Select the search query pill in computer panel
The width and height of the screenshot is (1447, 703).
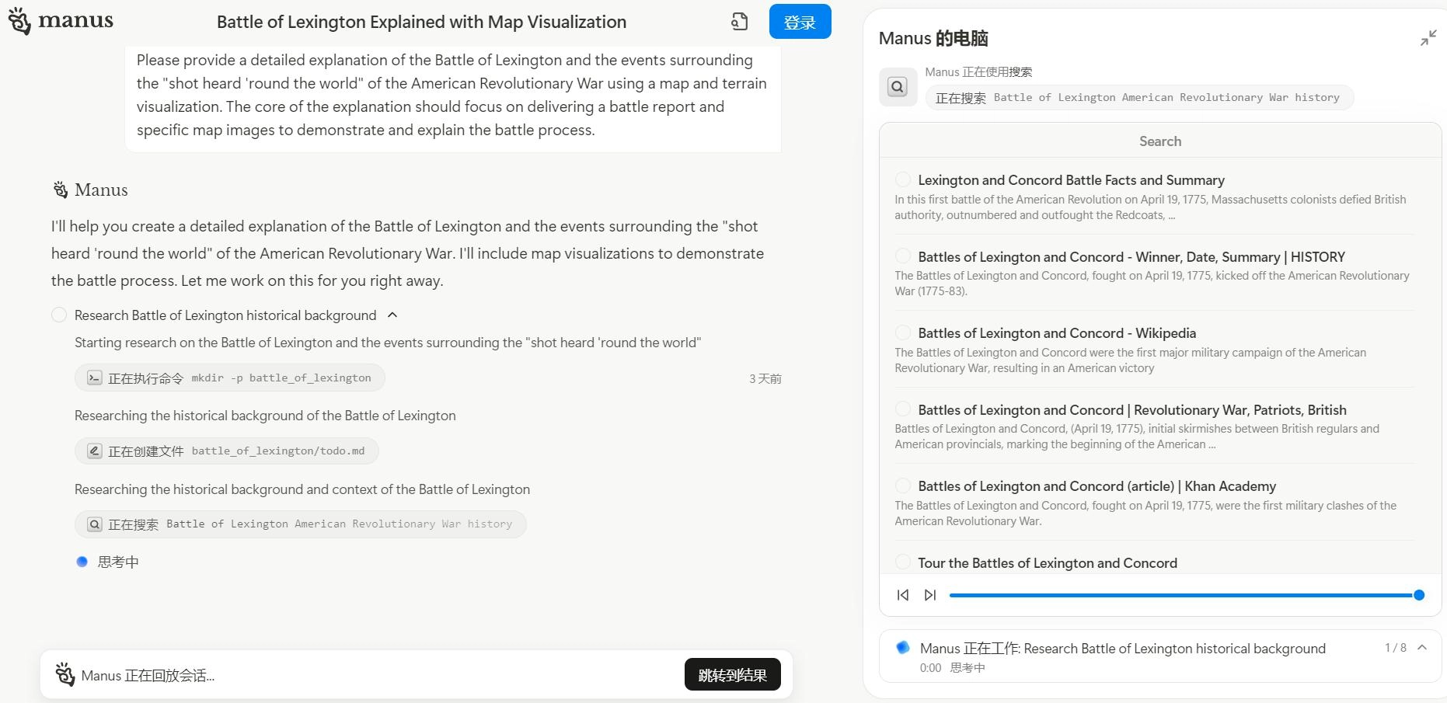[x=1139, y=98]
